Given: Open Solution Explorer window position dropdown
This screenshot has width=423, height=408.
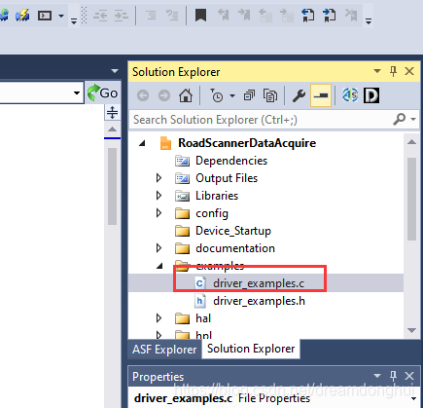Looking at the screenshot, I should (377, 71).
